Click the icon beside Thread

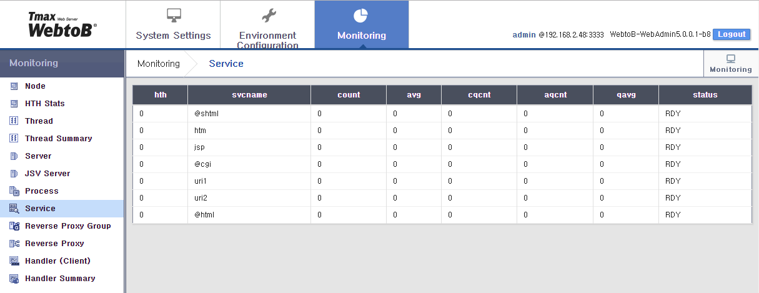tap(14, 121)
